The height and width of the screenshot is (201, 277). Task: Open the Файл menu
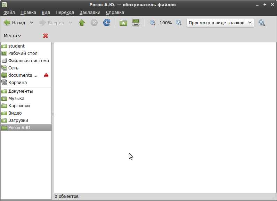pos(9,12)
